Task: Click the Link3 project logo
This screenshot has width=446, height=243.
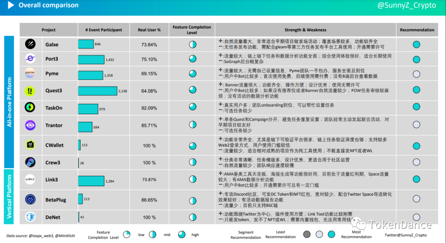Action: click(30, 179)
